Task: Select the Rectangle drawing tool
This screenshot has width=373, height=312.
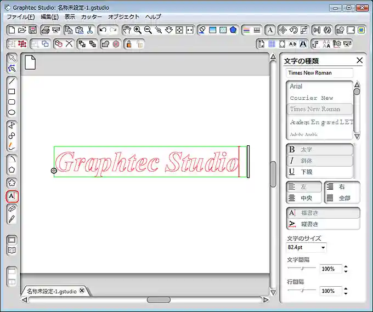Action: tap(12, 92)
